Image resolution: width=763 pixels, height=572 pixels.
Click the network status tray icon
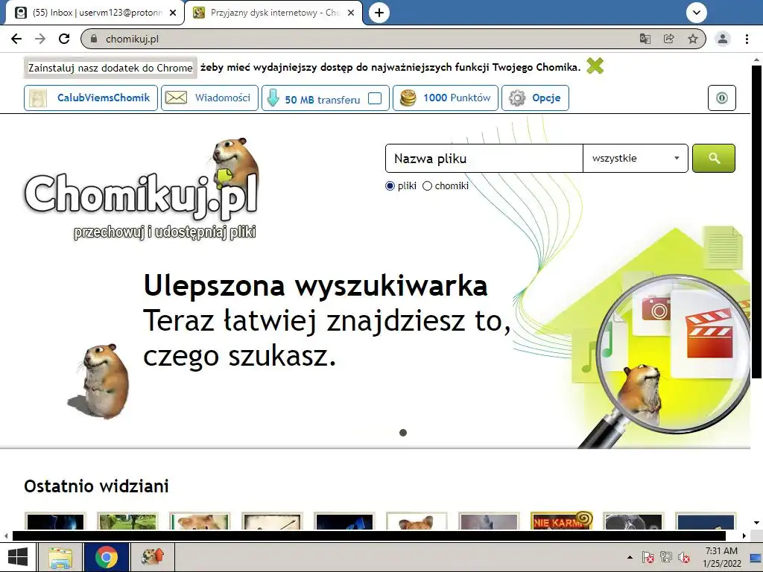pos(665,557)
